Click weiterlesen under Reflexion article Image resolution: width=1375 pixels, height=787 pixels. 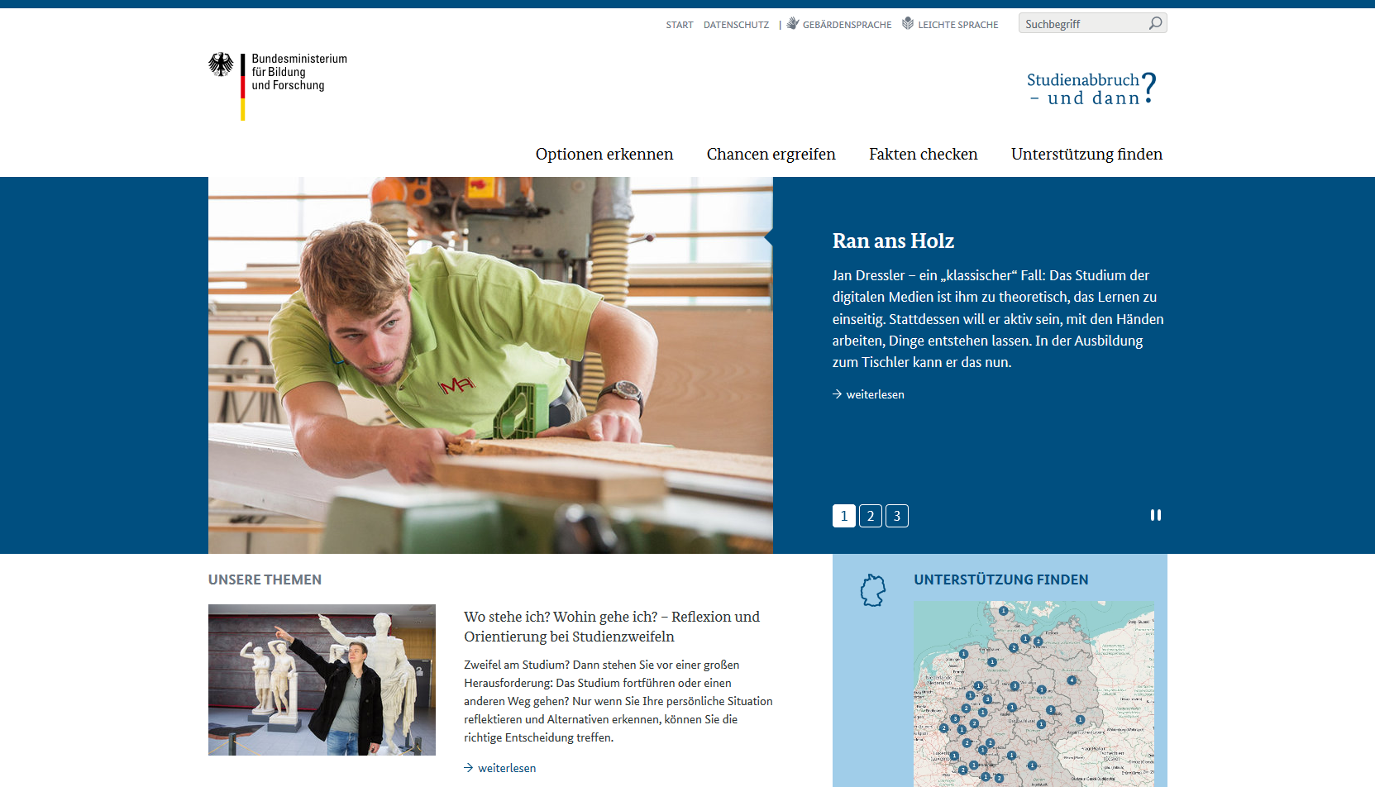tap(507, 768)
